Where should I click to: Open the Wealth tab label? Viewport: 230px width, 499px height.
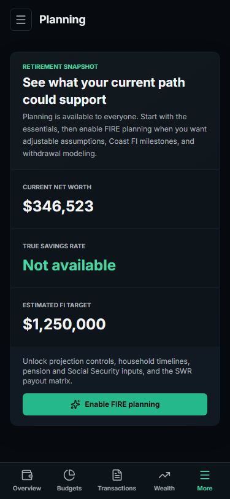click(x=164, y=488)
